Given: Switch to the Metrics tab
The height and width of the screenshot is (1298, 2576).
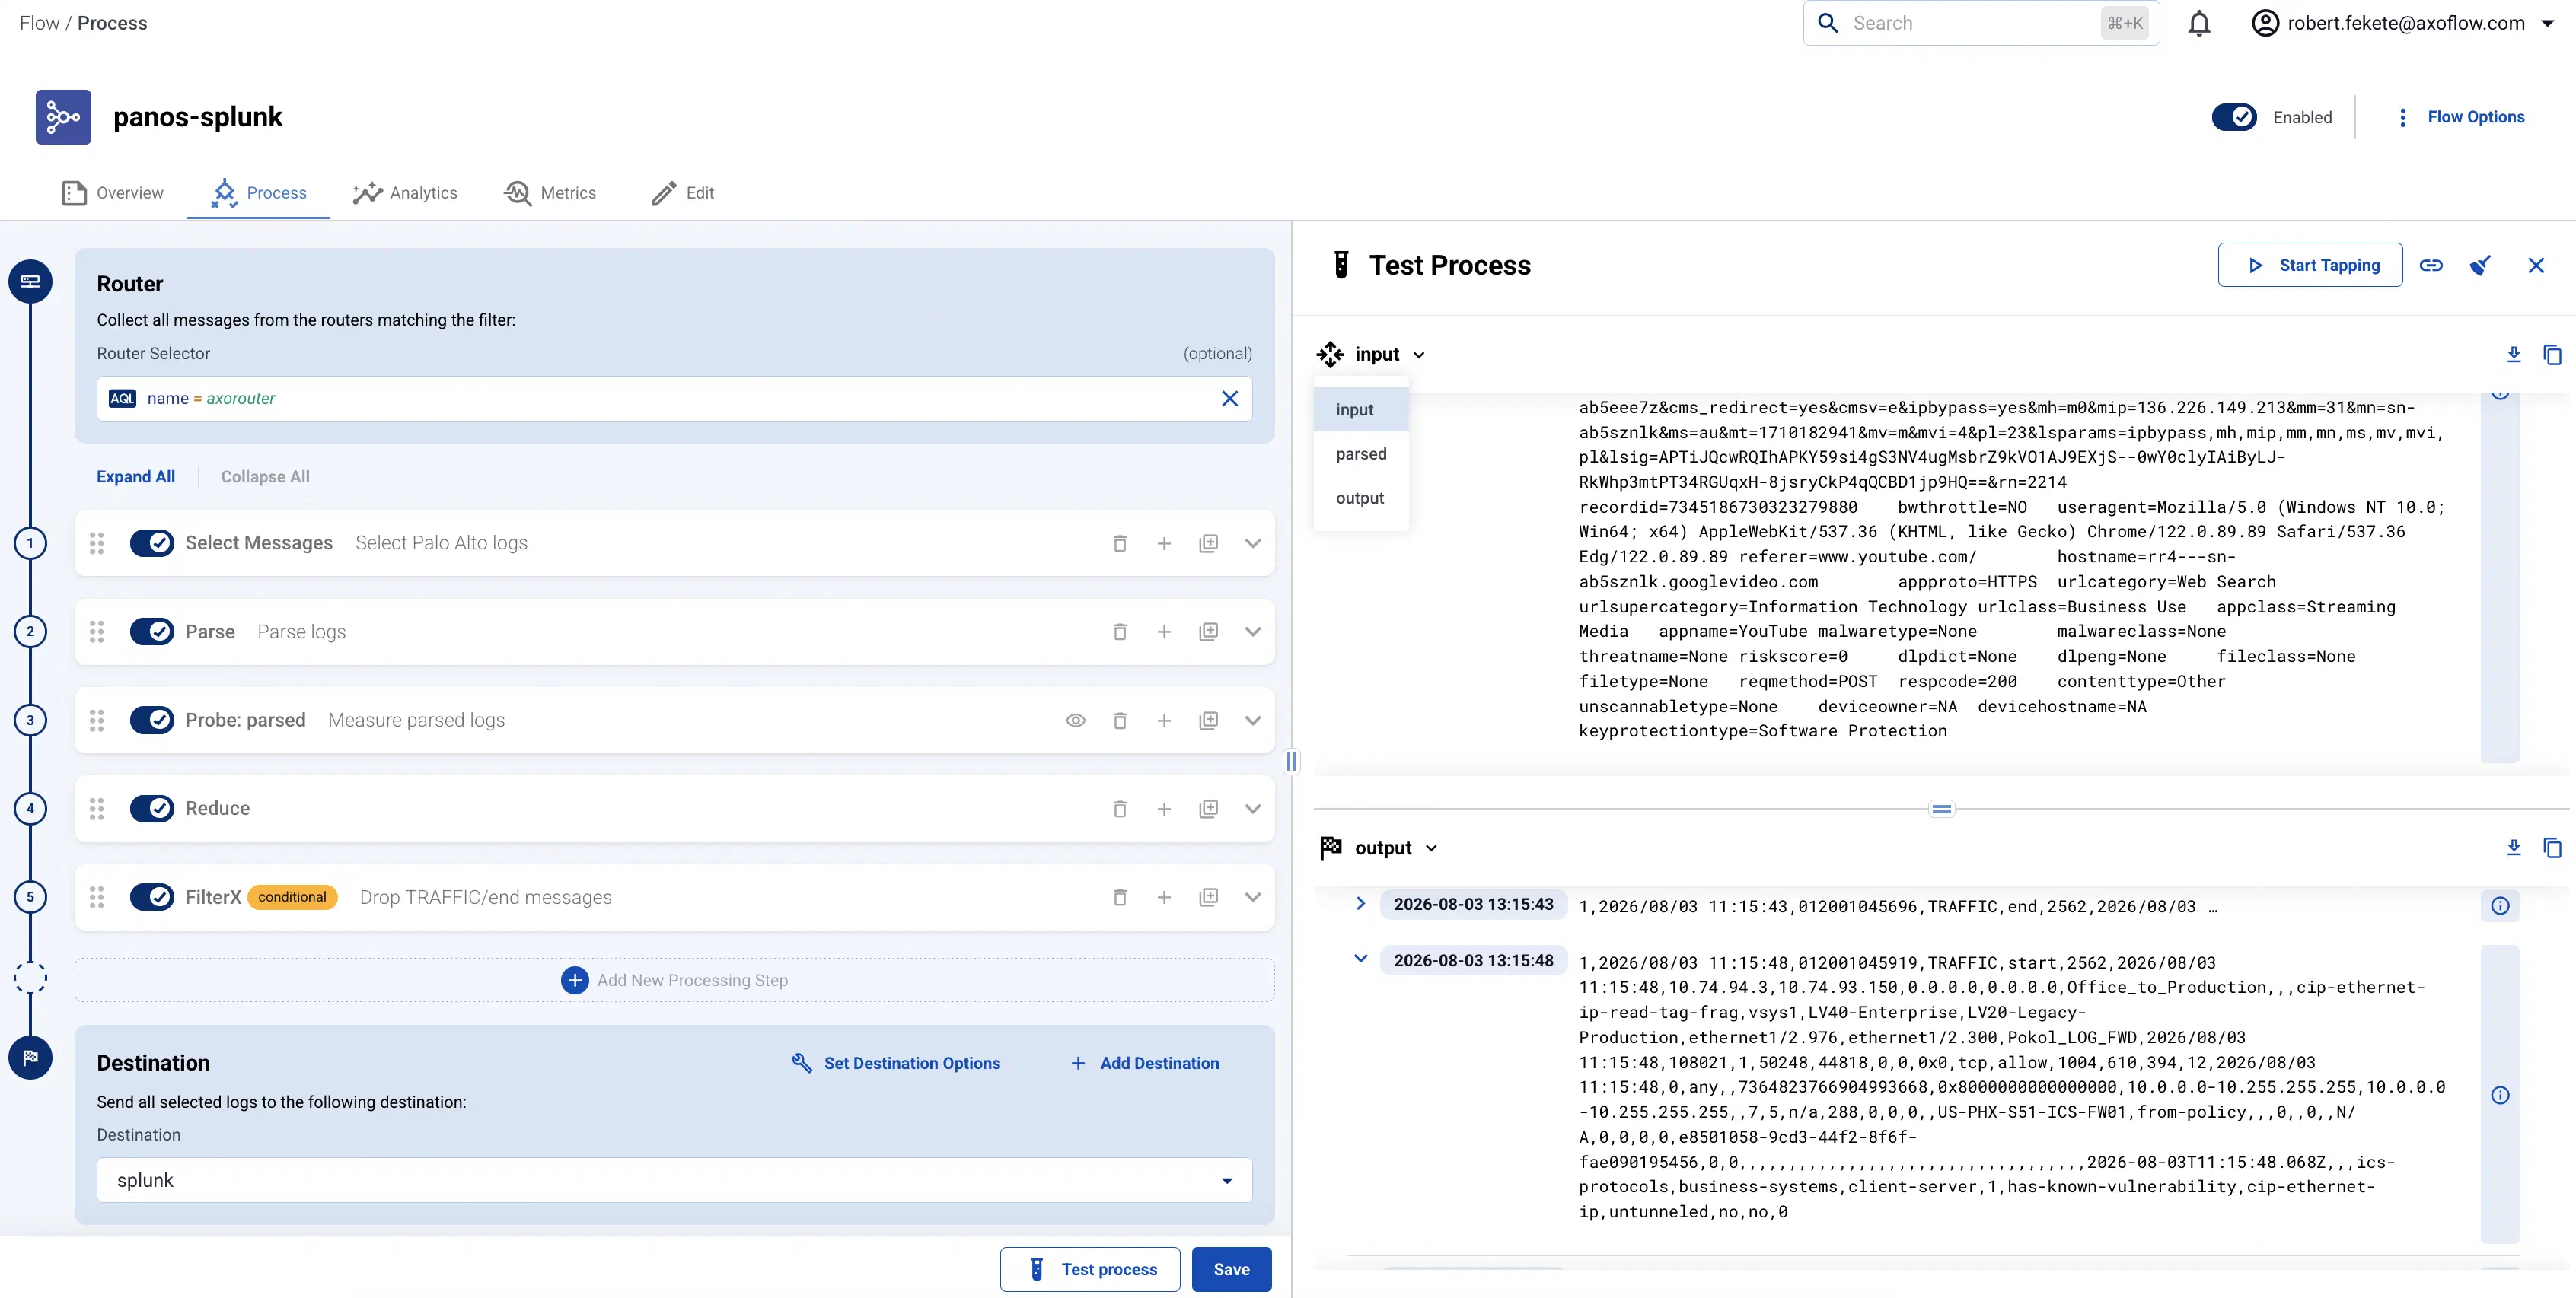Looking at the screenshot, I should [550, 192].
